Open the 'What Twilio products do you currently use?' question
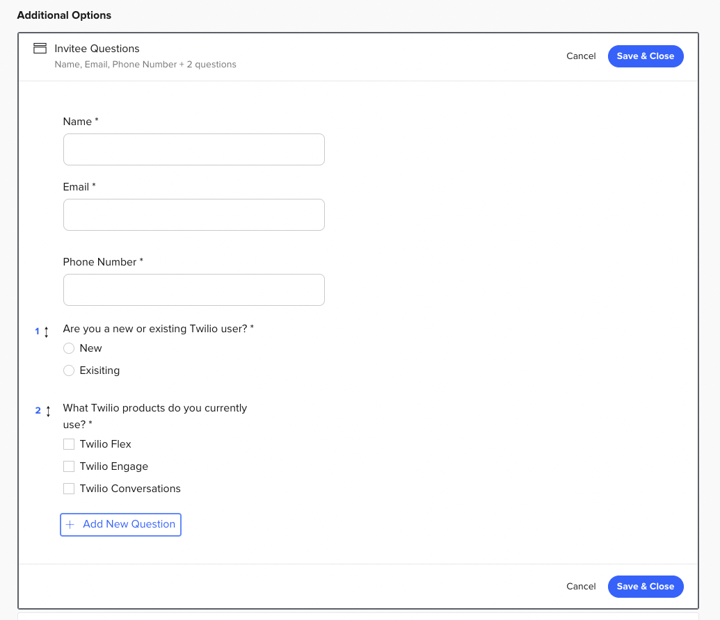The width and height of the screenshot is (720, 620). (x=154, y=416)
